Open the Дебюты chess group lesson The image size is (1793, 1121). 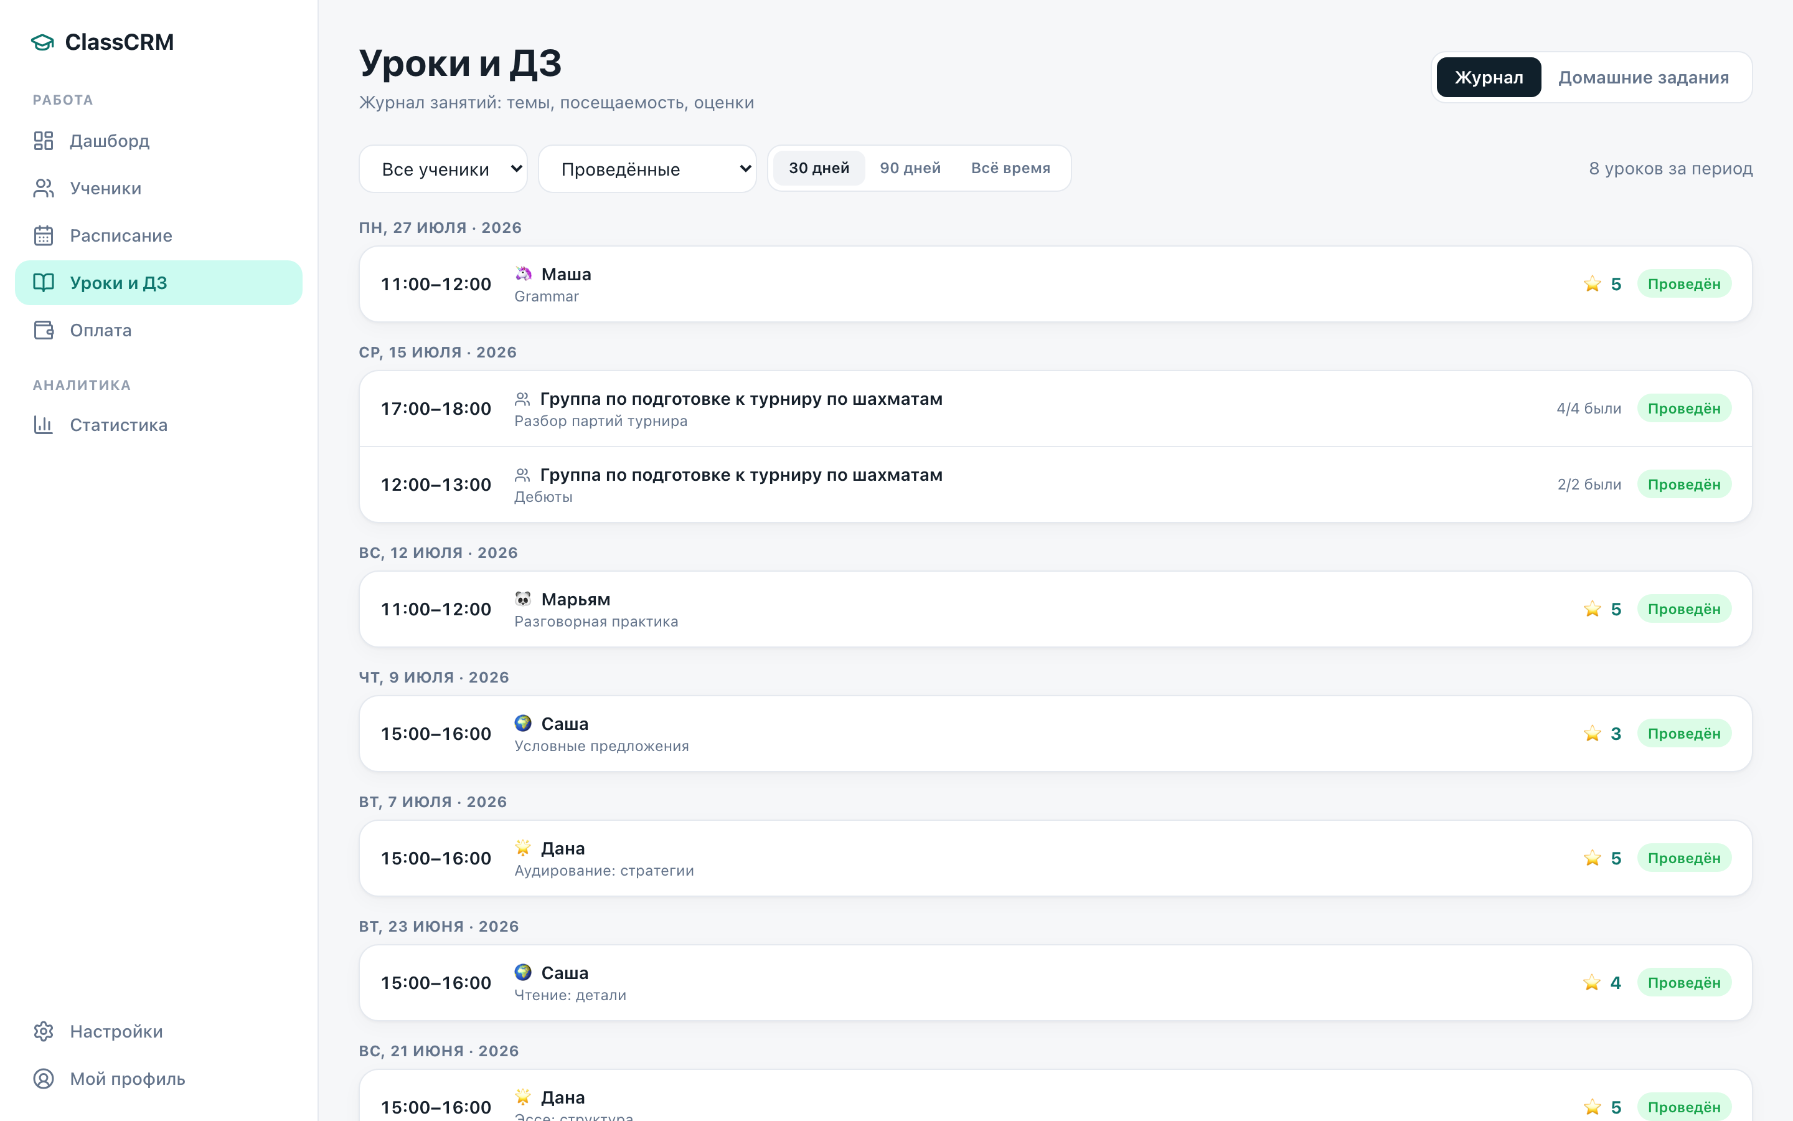tap(1055, 484)
